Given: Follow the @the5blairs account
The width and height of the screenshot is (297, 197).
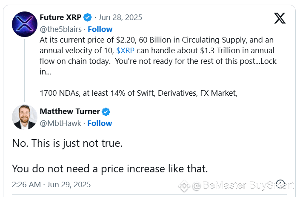Looking at the screenshot, I should tap(100, 29).
